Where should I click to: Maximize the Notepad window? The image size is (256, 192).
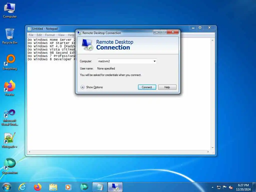pyautogui.click(x=200, y=28)
